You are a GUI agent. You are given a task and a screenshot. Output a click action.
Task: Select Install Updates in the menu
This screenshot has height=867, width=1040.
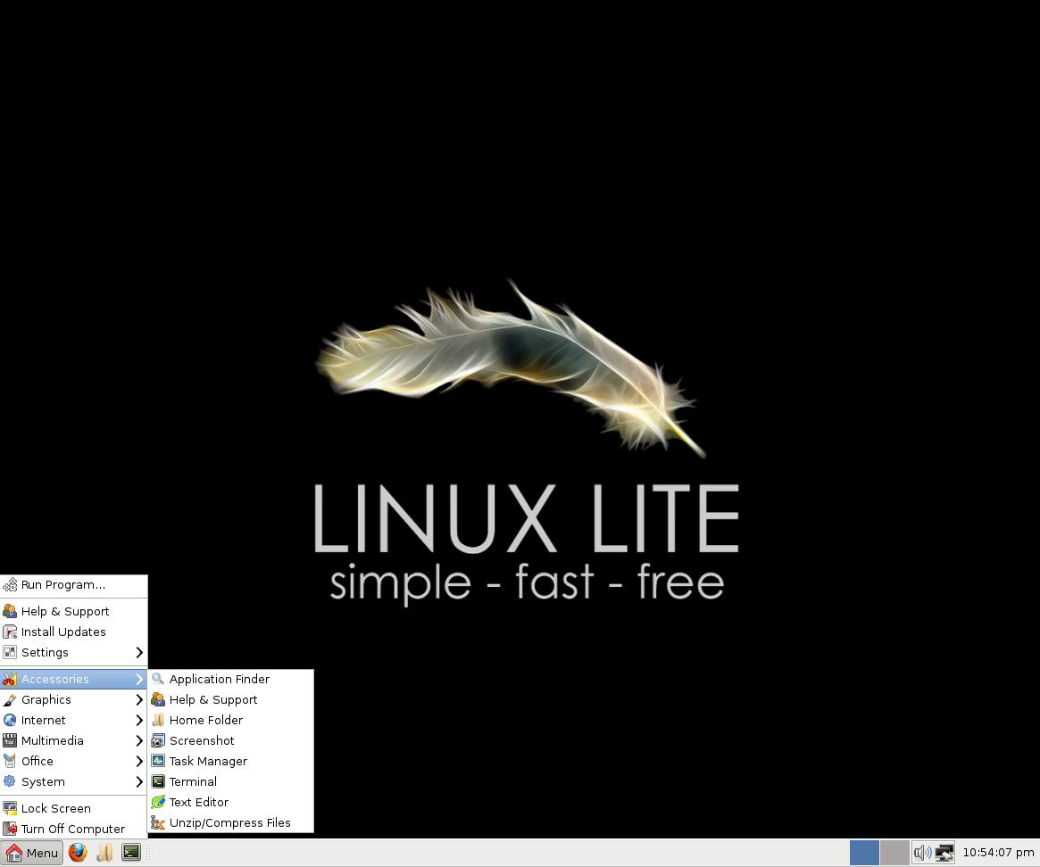coord(63,632)
